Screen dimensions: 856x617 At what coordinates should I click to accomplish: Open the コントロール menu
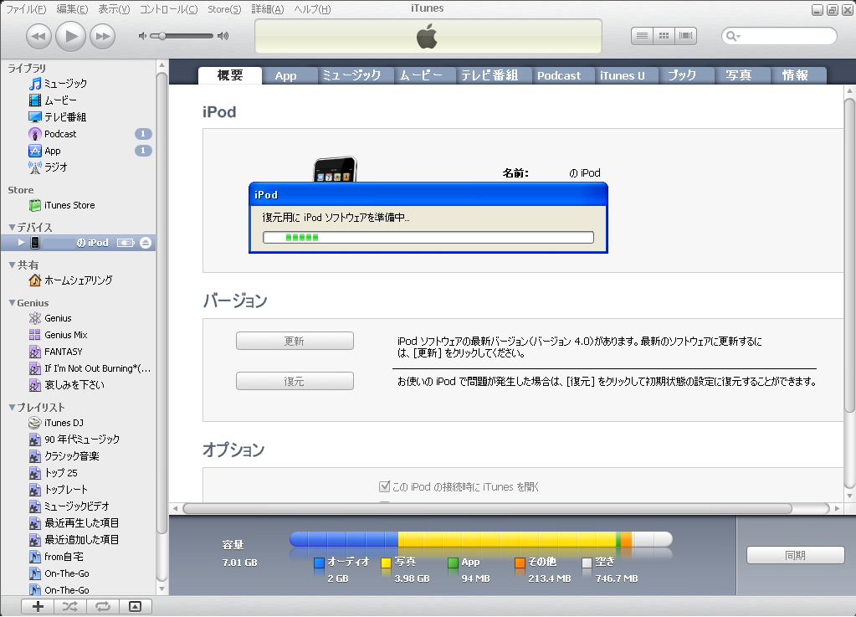[169, 9]
